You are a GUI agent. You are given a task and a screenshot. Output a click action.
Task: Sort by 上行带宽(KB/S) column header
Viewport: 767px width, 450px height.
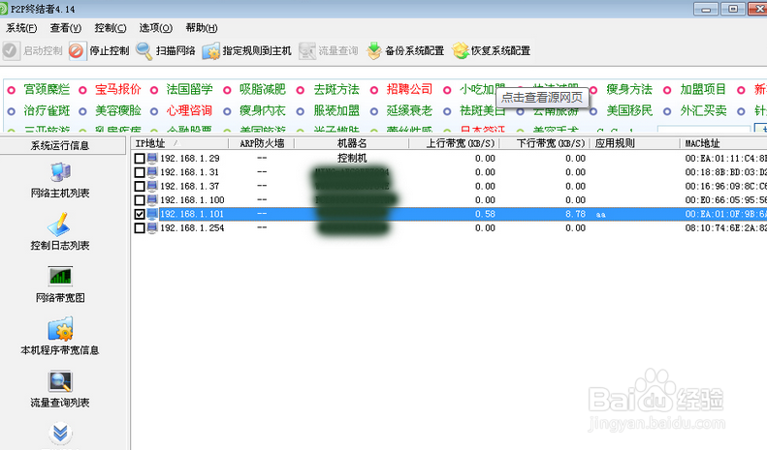[454, 143]
